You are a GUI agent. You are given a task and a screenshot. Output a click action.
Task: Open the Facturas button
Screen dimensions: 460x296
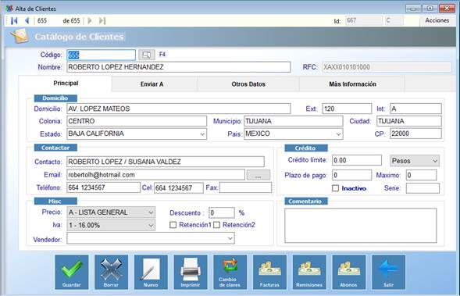[269, 272]
